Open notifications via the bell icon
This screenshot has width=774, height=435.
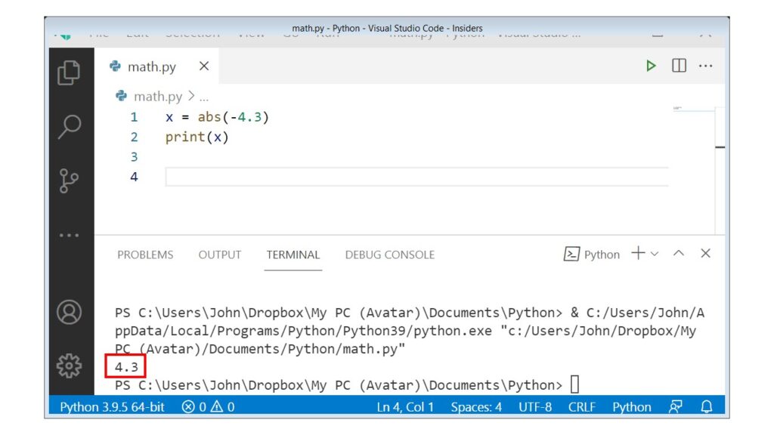pyautogui.click(x=707, y=407)
